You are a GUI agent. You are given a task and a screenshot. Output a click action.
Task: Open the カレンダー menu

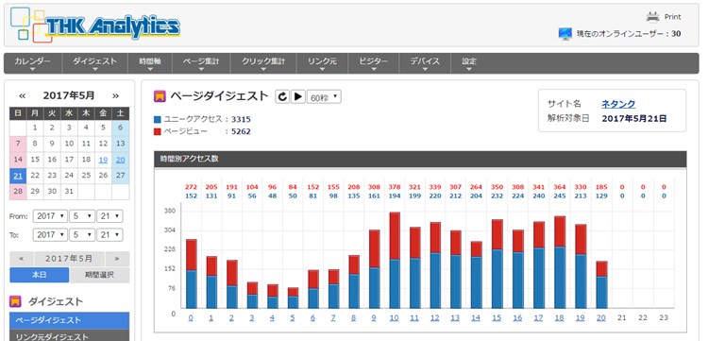[x=32, y=63]
